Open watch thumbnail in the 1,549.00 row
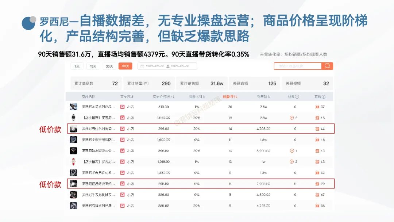Screen dimensions: 394x222 73,118
